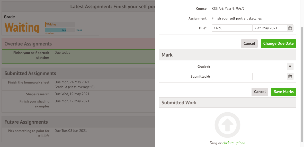
Task: Click the empty Submitted time field
Action: tap(232, 76)
